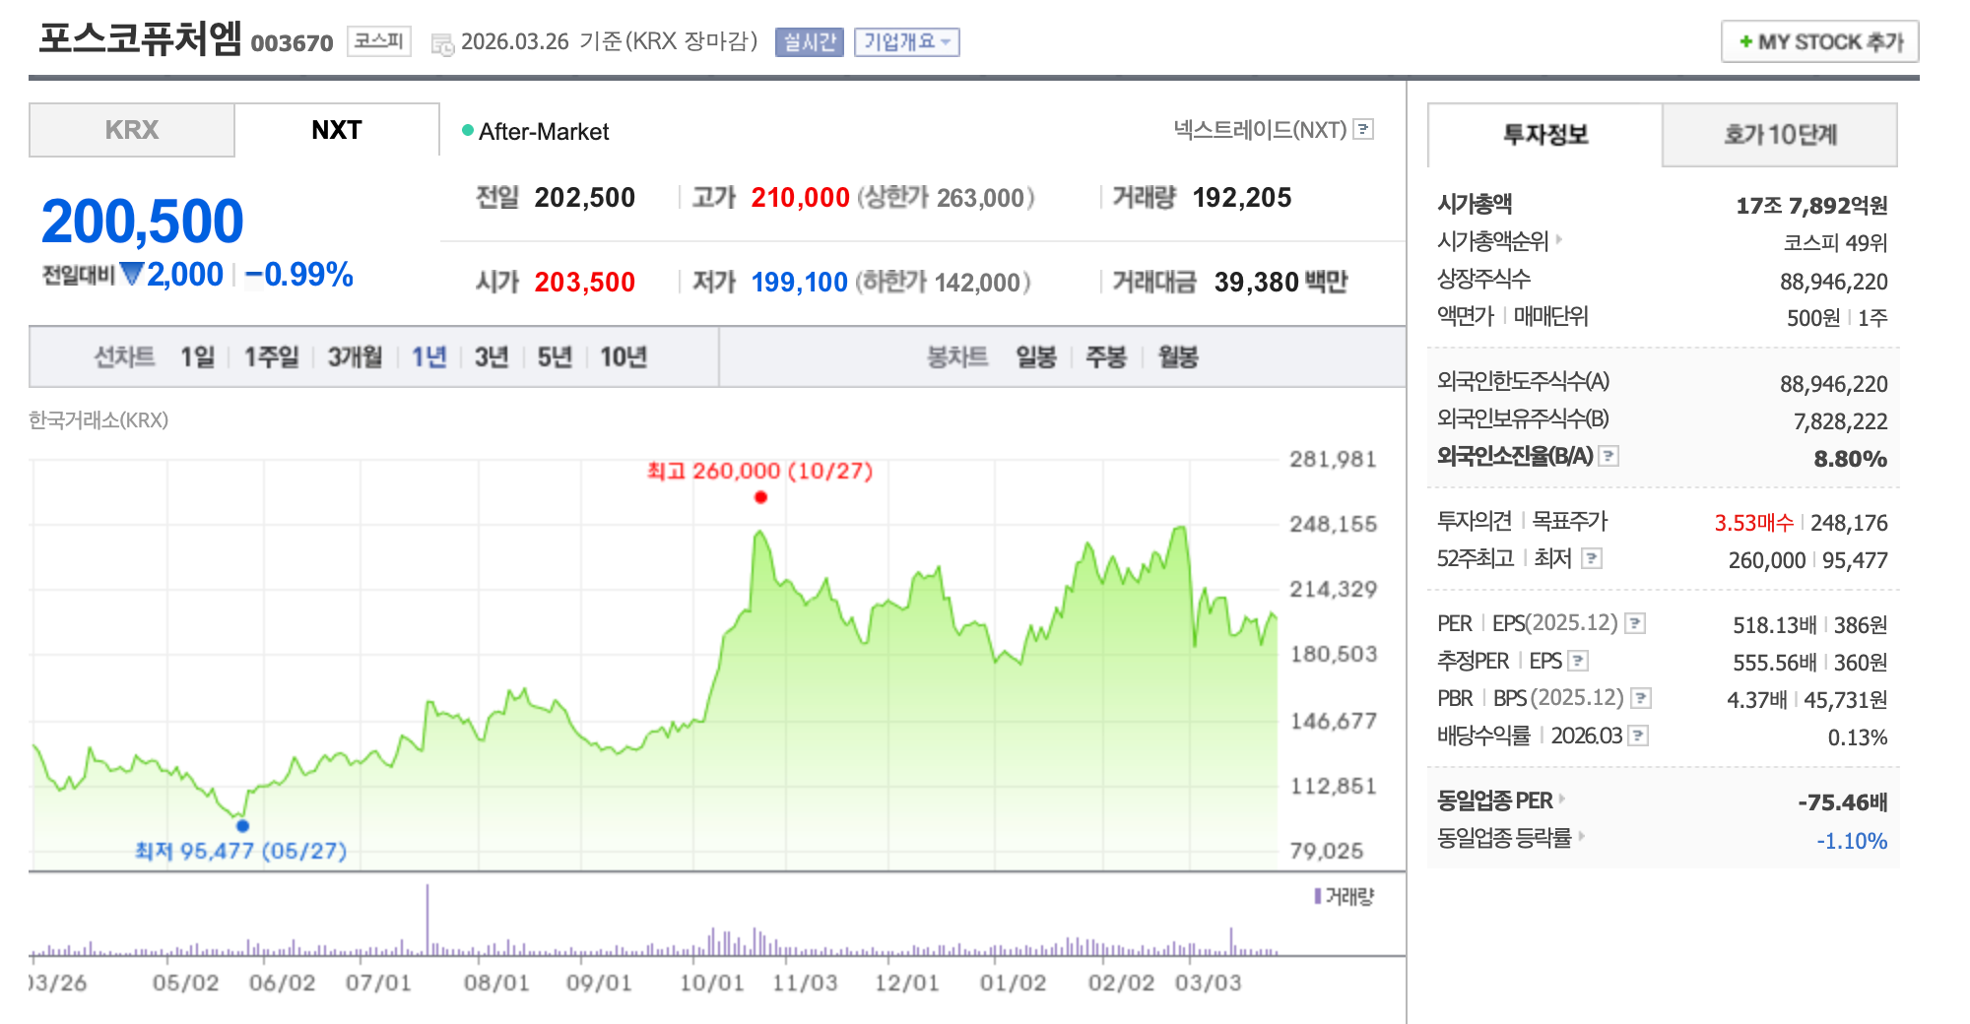Screen dimensions: 1970x1024
Task: Toggle the 실시간 real-time button
Action: point(810,42)
